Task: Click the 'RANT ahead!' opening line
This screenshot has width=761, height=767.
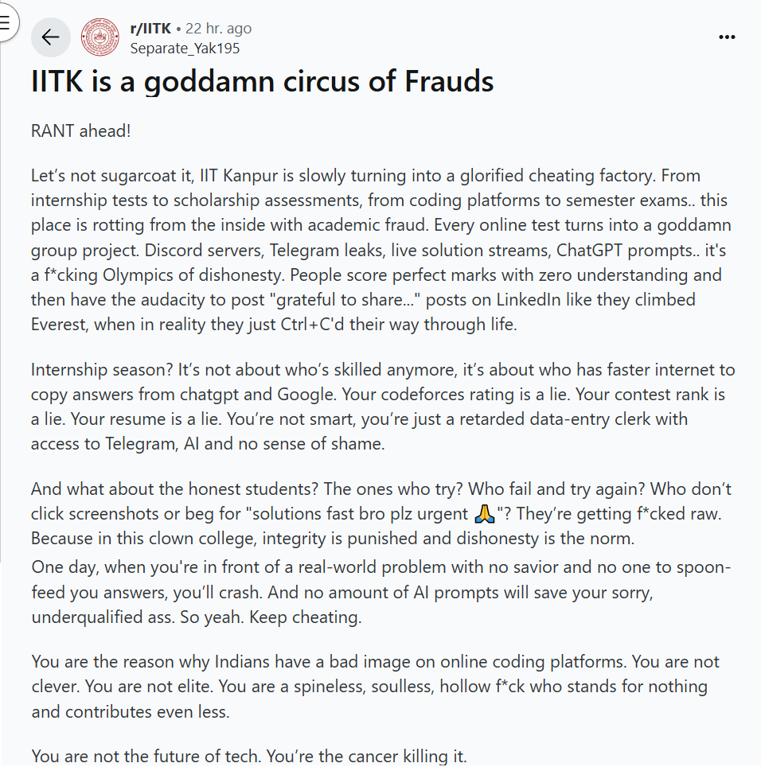Action: 80,131
